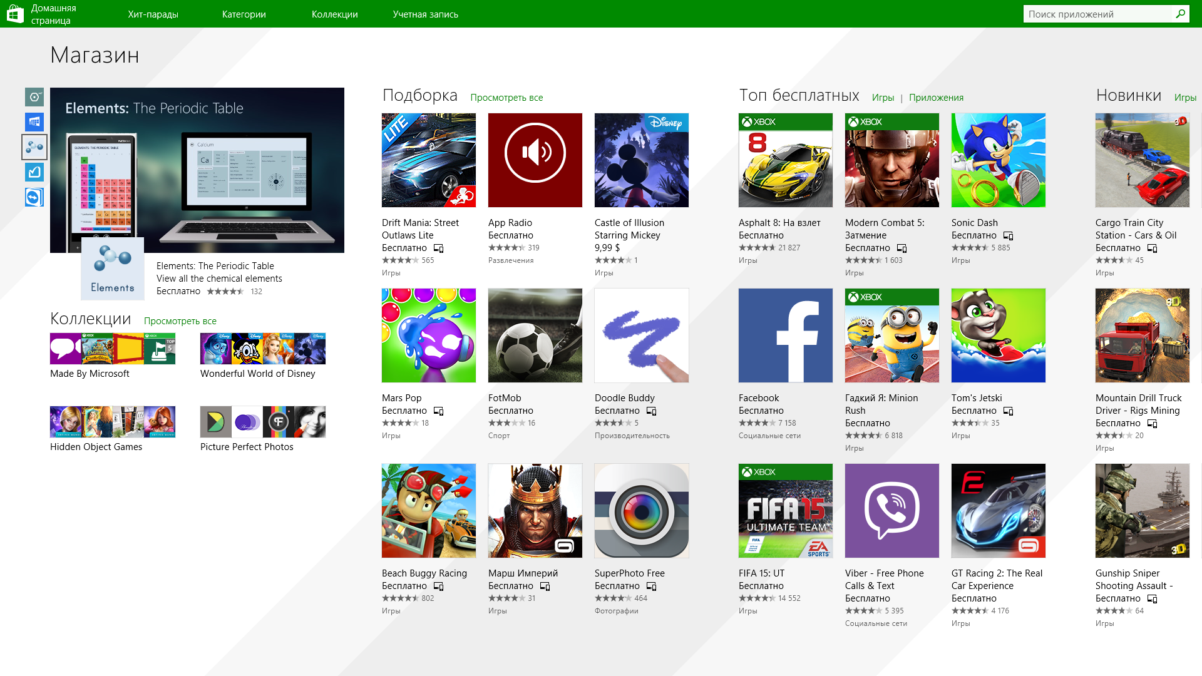Click the Hidden Object Games label
This screenshot has height=676, width=1202.
coord(96,447)
